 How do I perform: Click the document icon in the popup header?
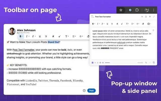146,17
